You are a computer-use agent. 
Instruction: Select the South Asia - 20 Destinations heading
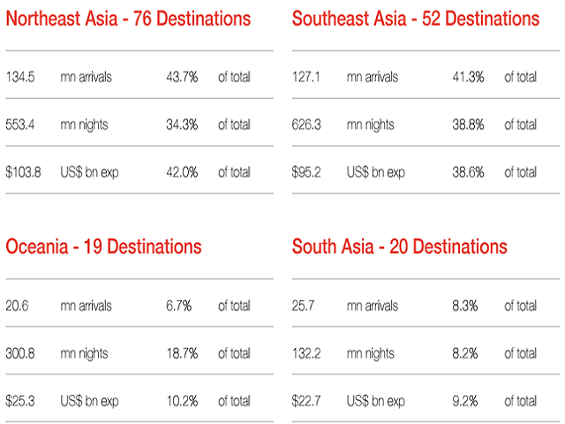click(x=399, y=247)
